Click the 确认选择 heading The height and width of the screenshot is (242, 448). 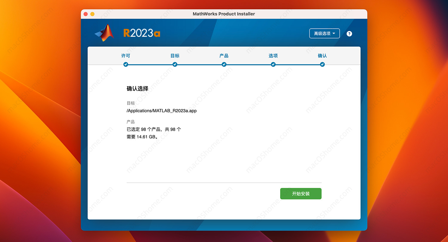tap(137, 89)
